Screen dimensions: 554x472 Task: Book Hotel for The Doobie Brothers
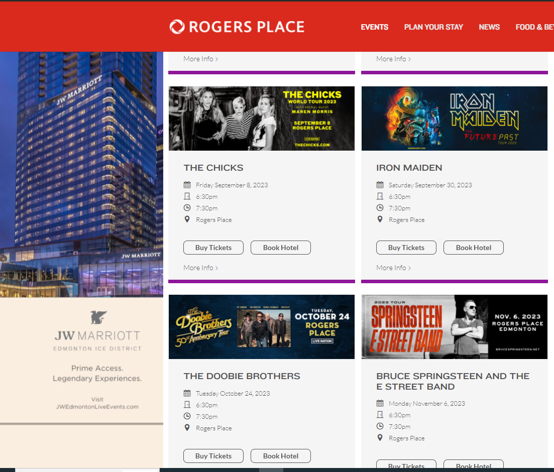tap(281, 456)
